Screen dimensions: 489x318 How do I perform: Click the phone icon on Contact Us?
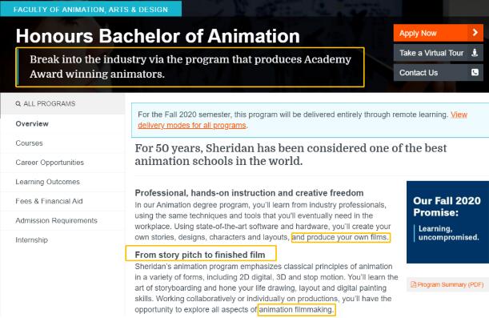(x=475, y=72)
